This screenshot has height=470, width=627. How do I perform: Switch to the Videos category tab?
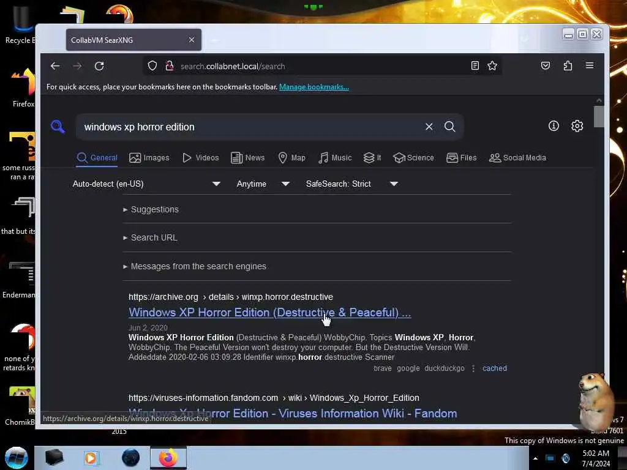click(200, 157)
